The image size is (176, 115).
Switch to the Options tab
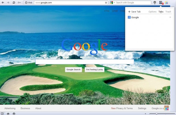152,12
